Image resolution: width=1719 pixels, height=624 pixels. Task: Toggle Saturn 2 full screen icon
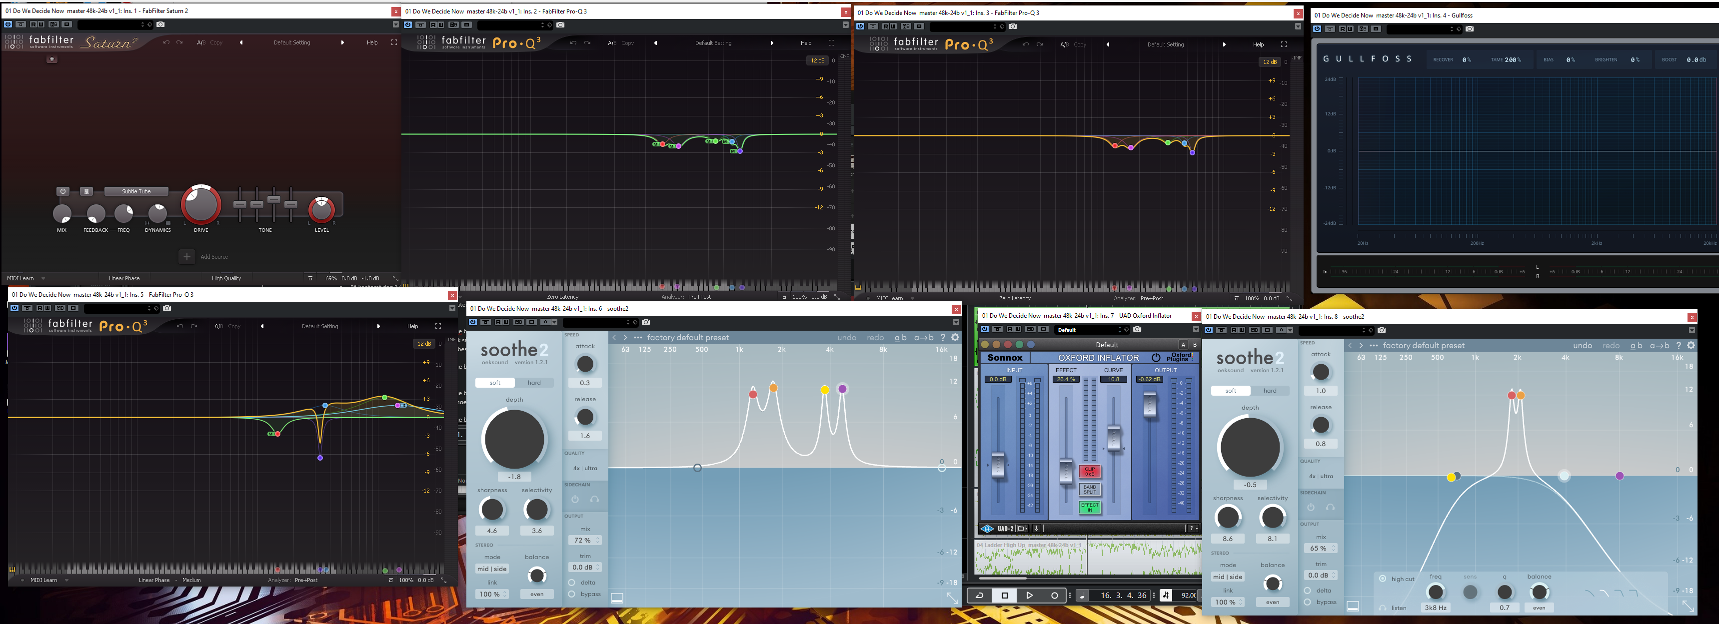point(394,42)
